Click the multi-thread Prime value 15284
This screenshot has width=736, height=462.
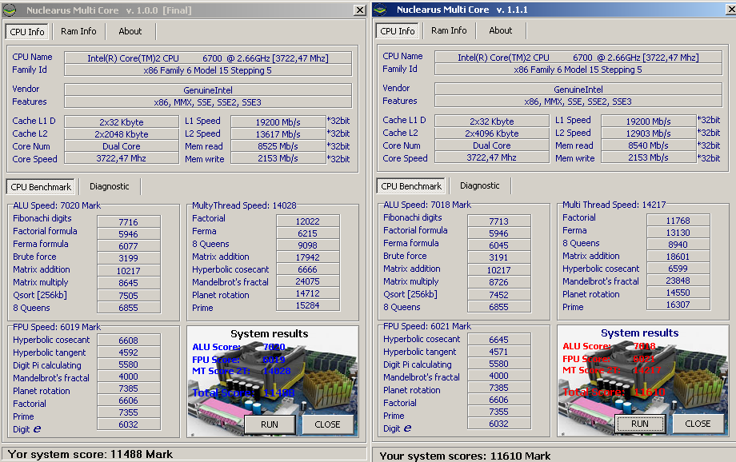308,305
